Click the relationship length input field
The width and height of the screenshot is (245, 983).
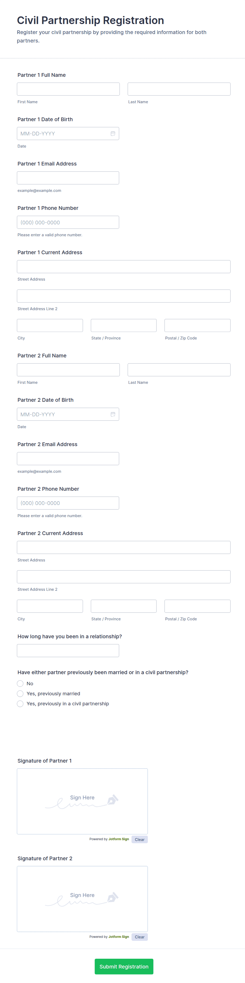tap(68, 651)
